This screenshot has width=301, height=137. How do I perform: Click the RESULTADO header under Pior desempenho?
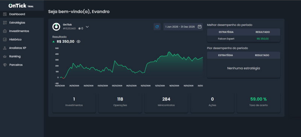click(262, 55)
